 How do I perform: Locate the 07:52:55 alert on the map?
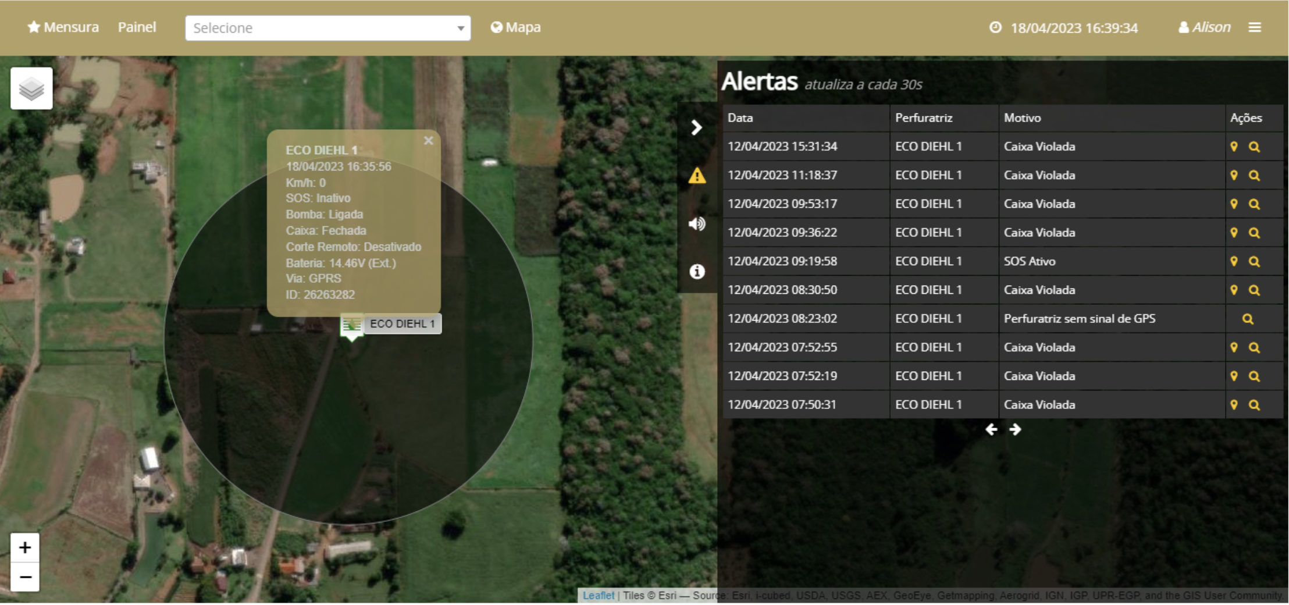(1234, 347)
